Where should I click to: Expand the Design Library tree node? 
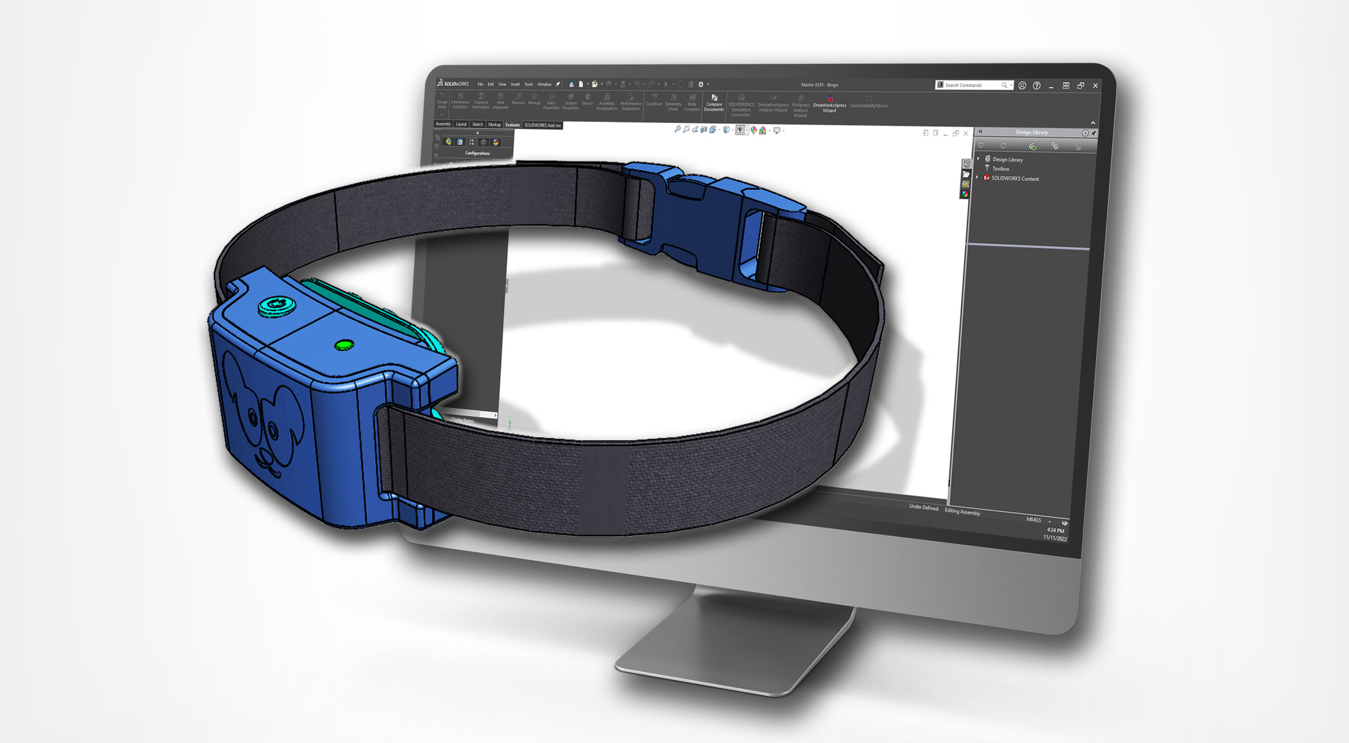coord(979,159)
